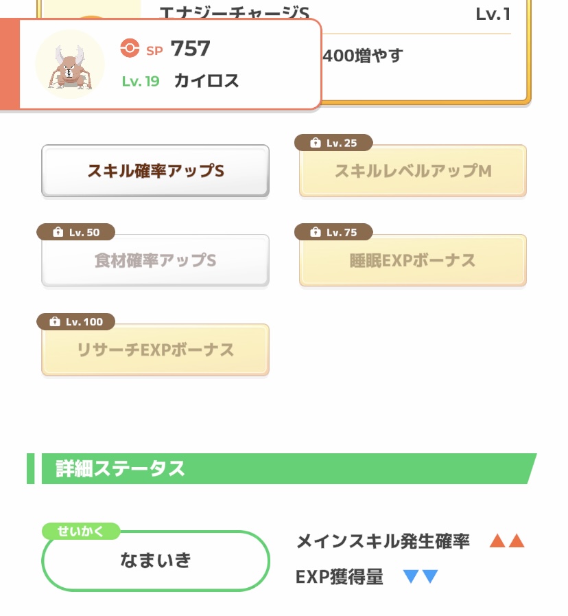
Task: Tap the lock badge labeled Lv. 50
Action: (x=75, y=232)
